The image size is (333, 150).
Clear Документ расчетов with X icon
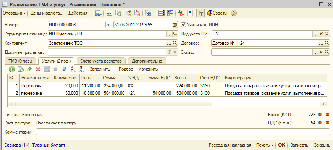[175, 52]
